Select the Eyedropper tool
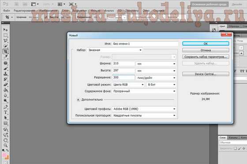247x164 pixels. 5,57
